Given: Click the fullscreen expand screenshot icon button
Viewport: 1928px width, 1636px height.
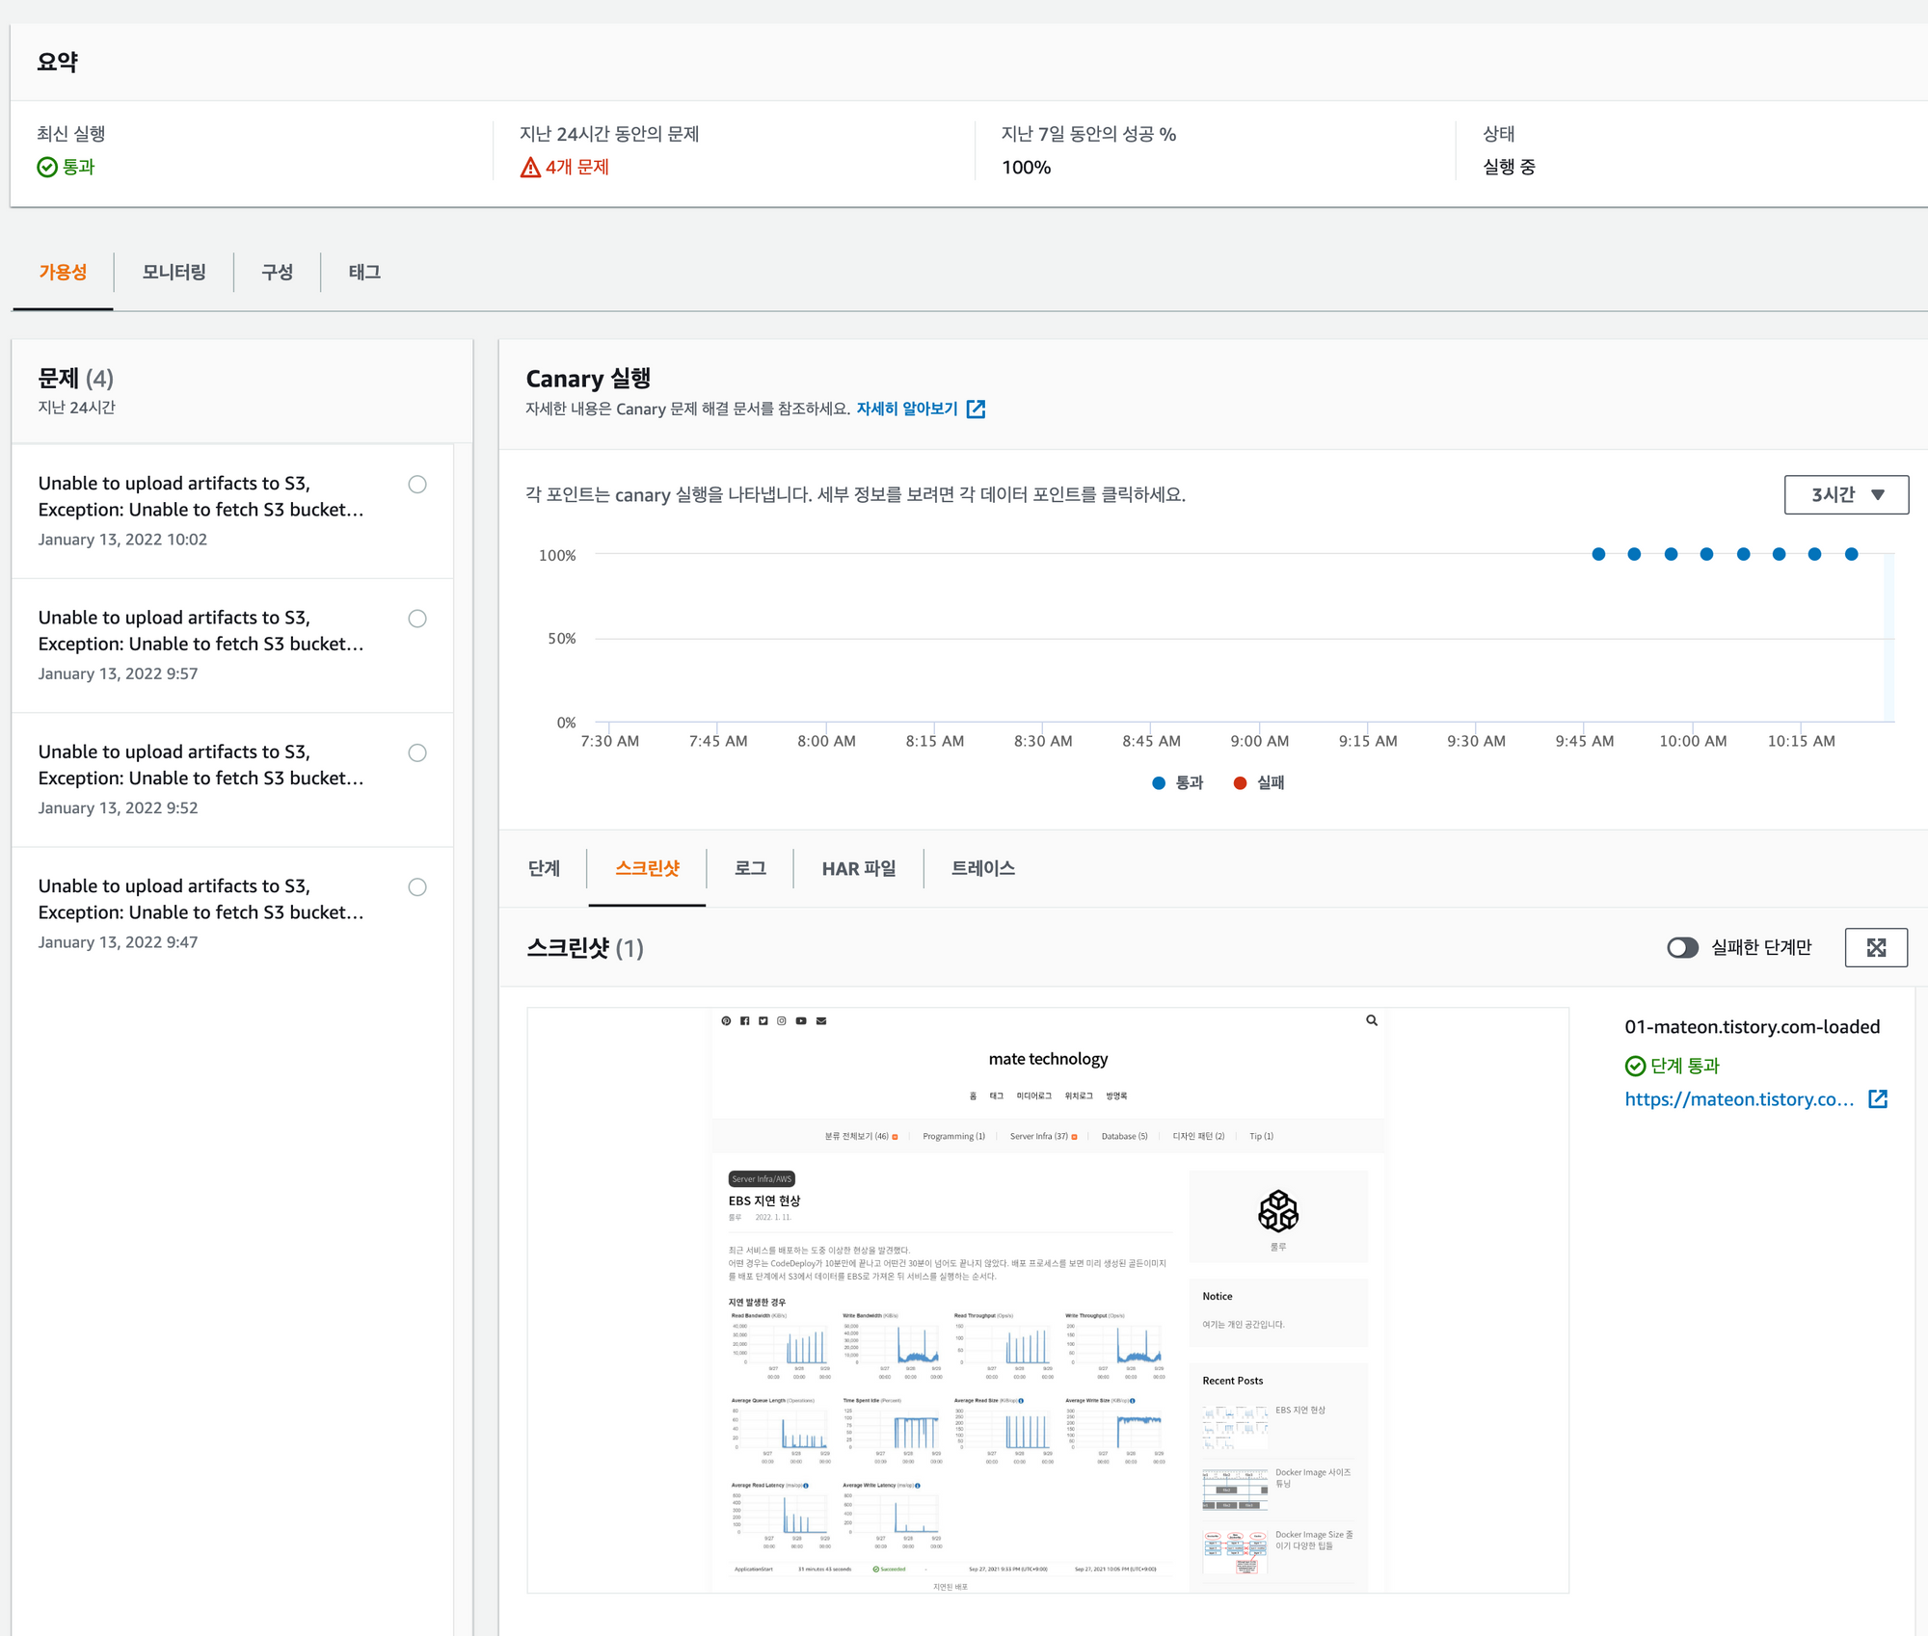Looking at the screenshot, I should (1875, 947).
